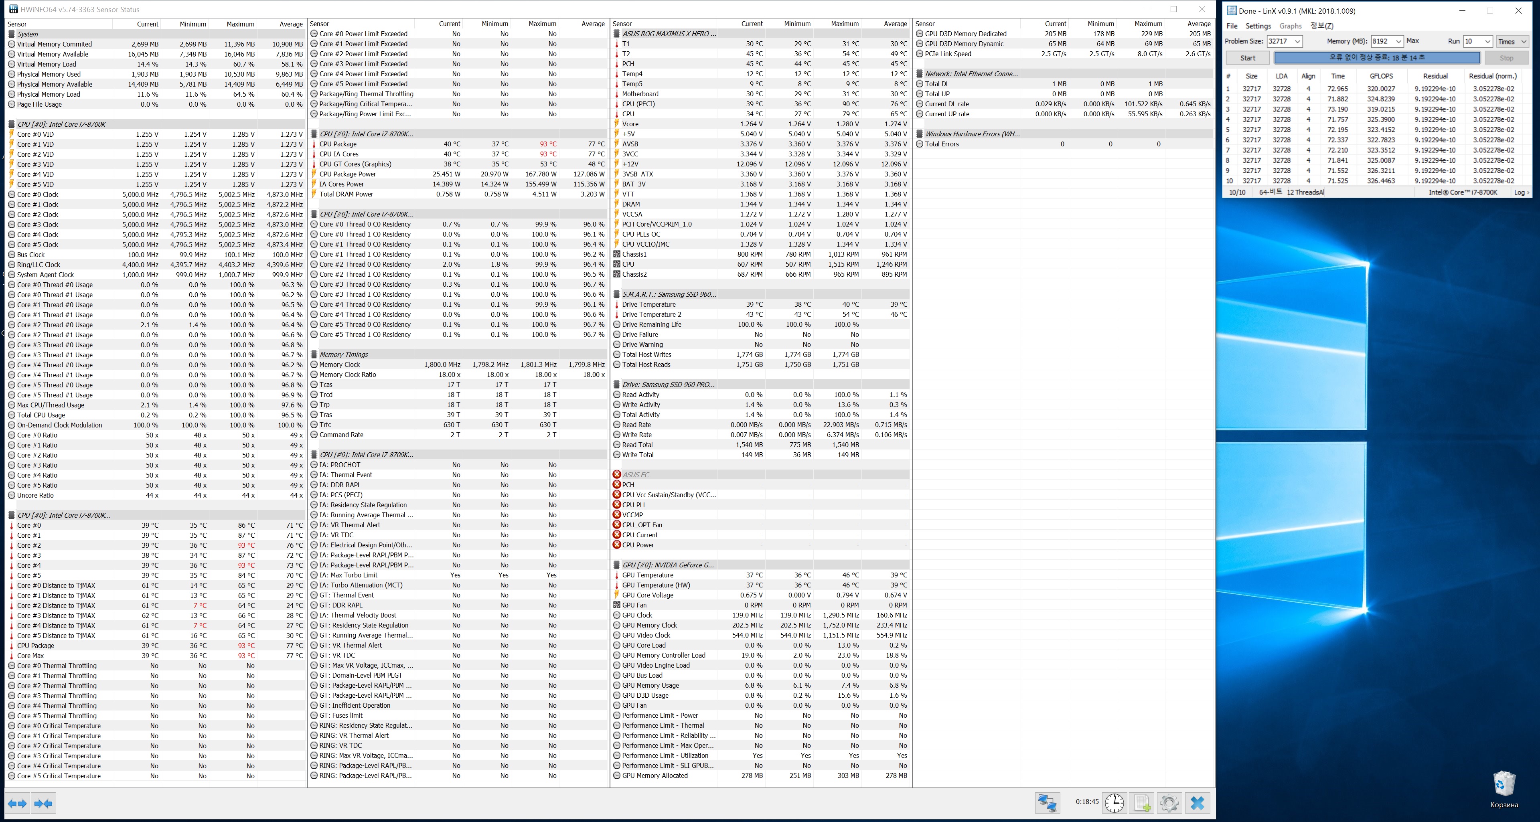Screen dimensions: 1540x822
Task: Start logging with the sheet-plus icon
Action: (x=1143, y=803)
